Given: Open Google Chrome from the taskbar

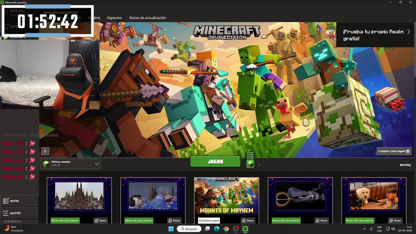Looking at the screenshot, I should [x=226, y=229].
